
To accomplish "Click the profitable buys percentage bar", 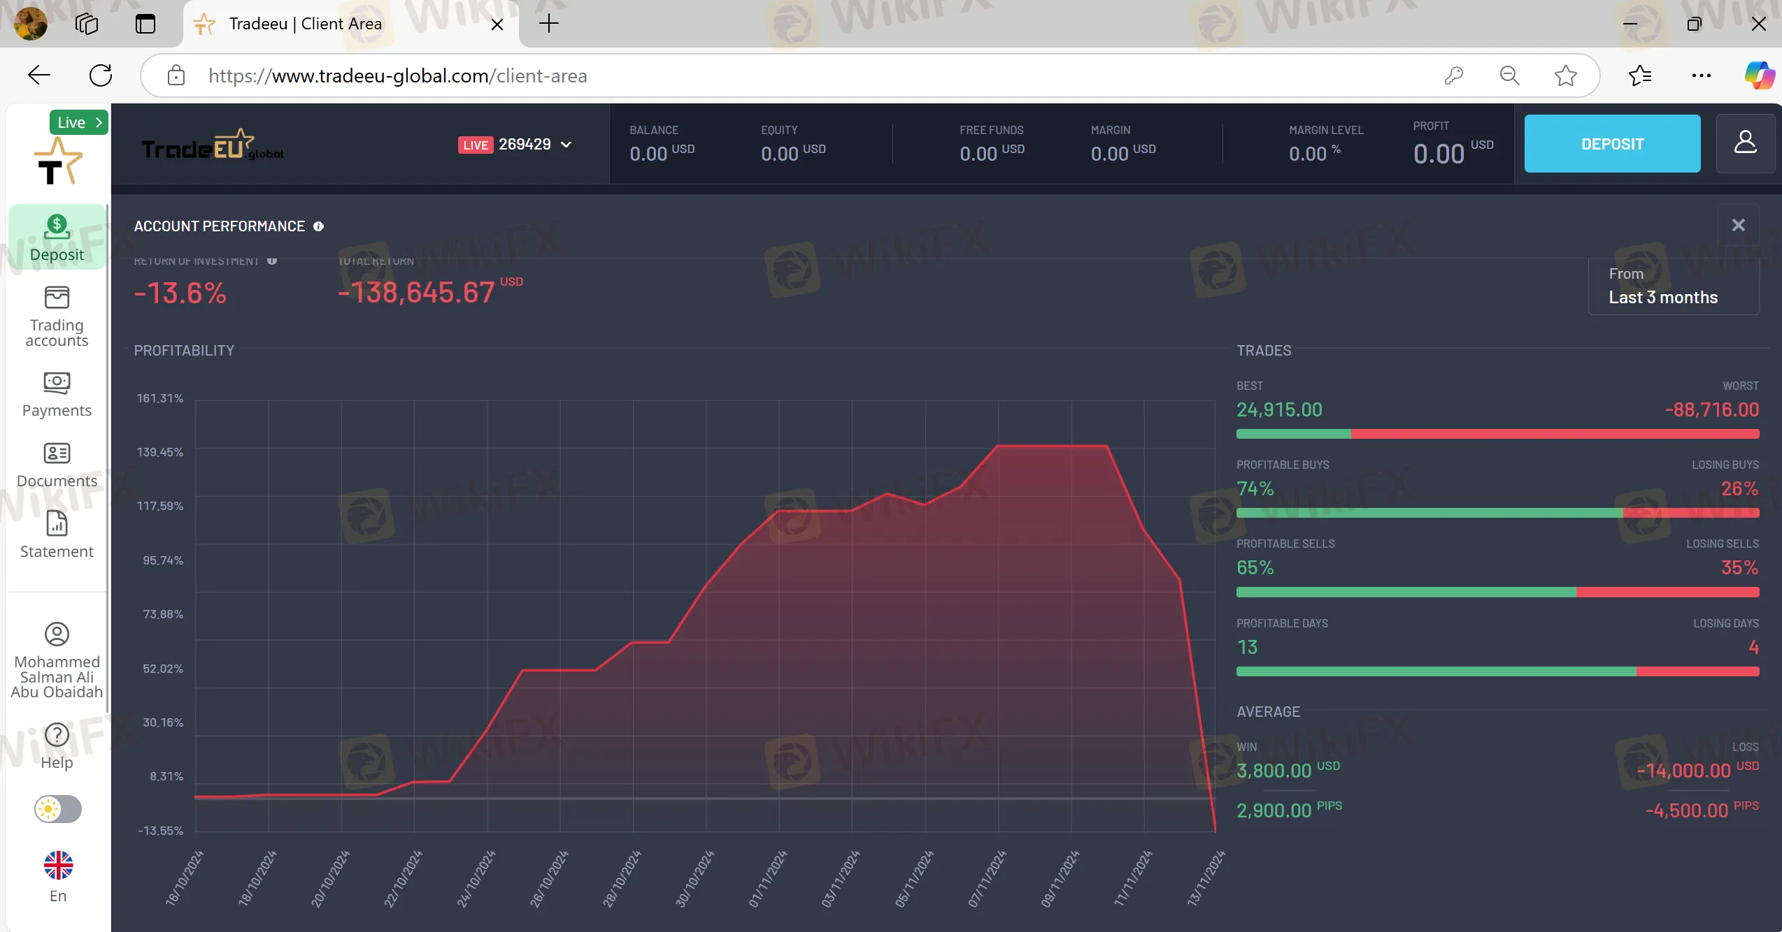I will pyautogui.click(x=1428, y=513).
